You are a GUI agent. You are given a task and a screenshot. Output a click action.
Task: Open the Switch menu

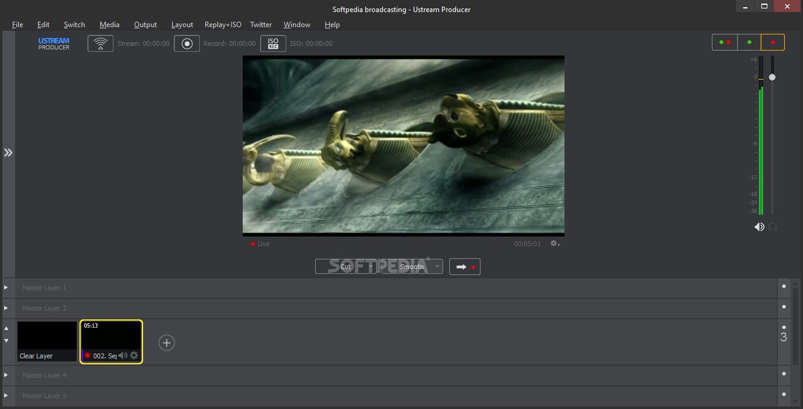tap(74, 25)
